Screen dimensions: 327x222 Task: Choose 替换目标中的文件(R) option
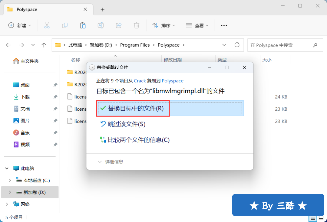pyautogui.click(x=170, y=108)
